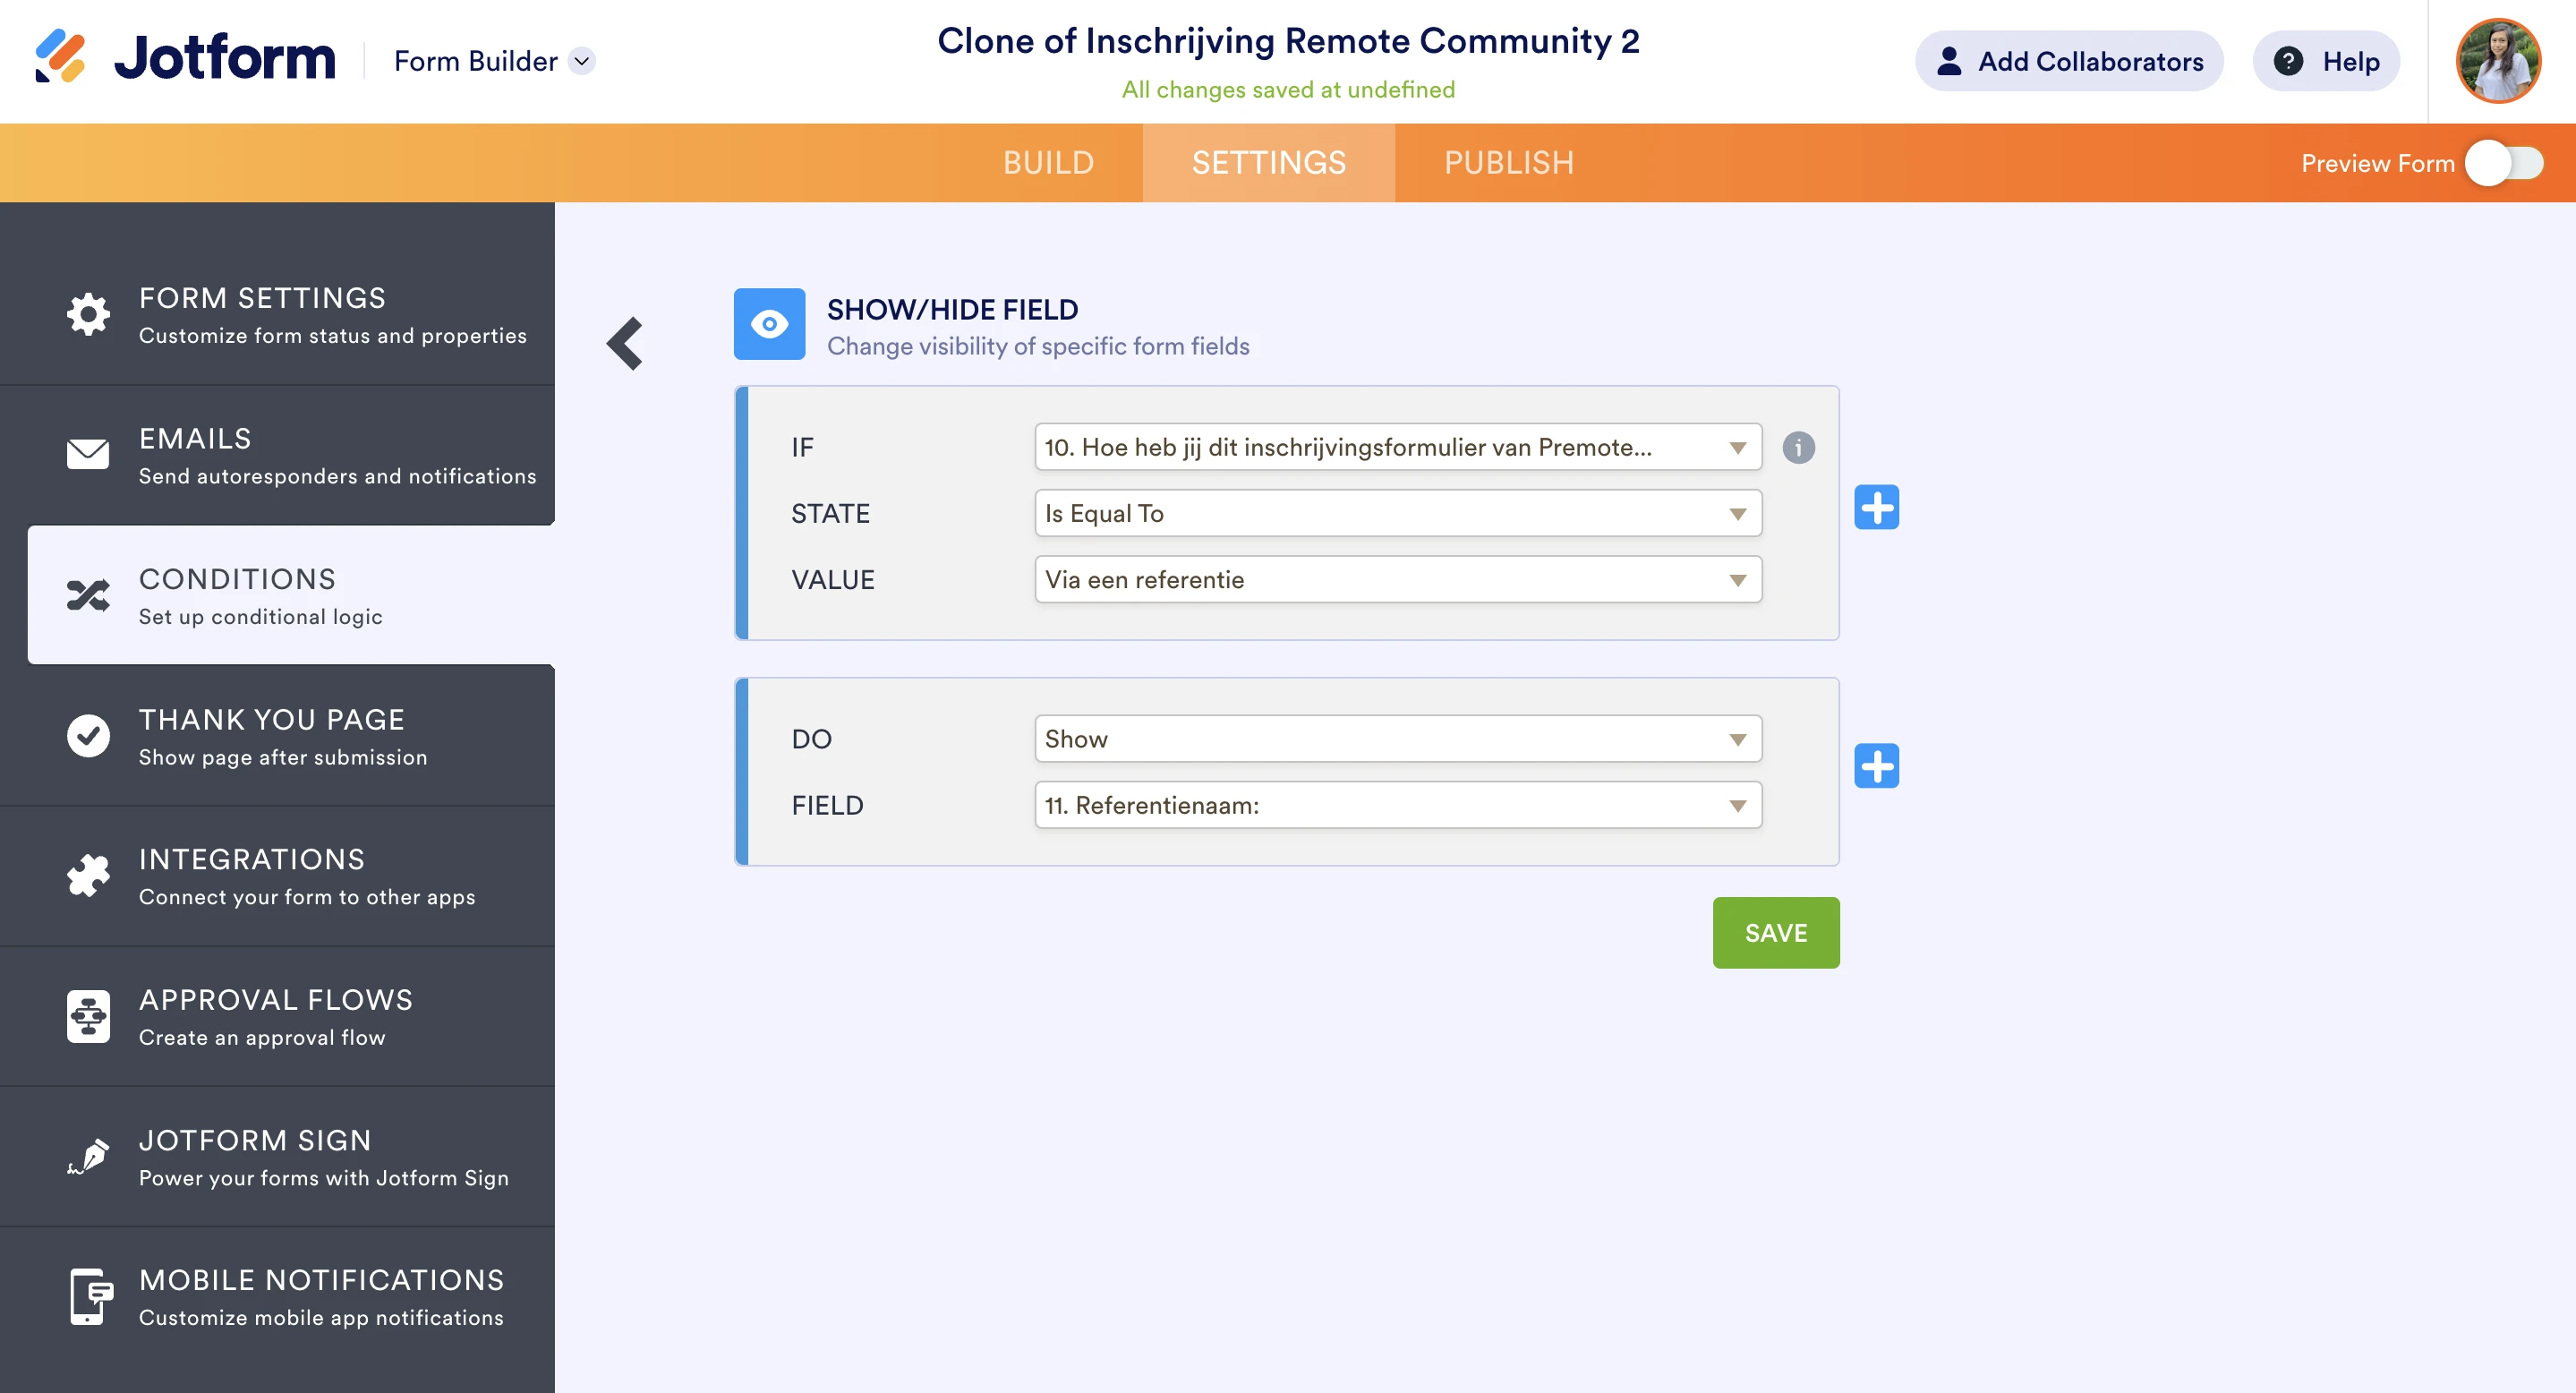Open Form Settings via the gear icon
This screenshot has height=1393, width=2576.
(88, 314)
